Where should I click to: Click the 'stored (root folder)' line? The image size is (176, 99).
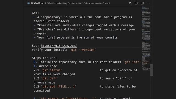[x=51, y=21]
